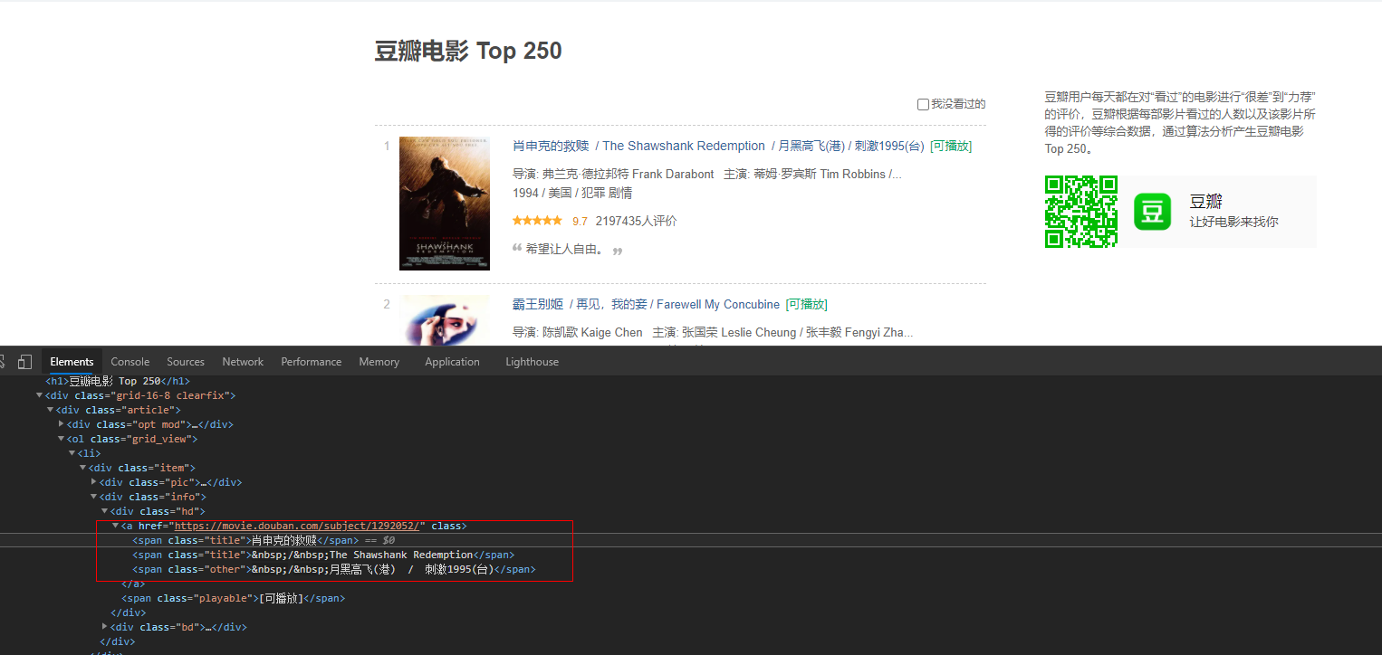
Task: Click the 1994 / 美国 / 犯罪 剧情 line
Action: click(x=572, y=193)
